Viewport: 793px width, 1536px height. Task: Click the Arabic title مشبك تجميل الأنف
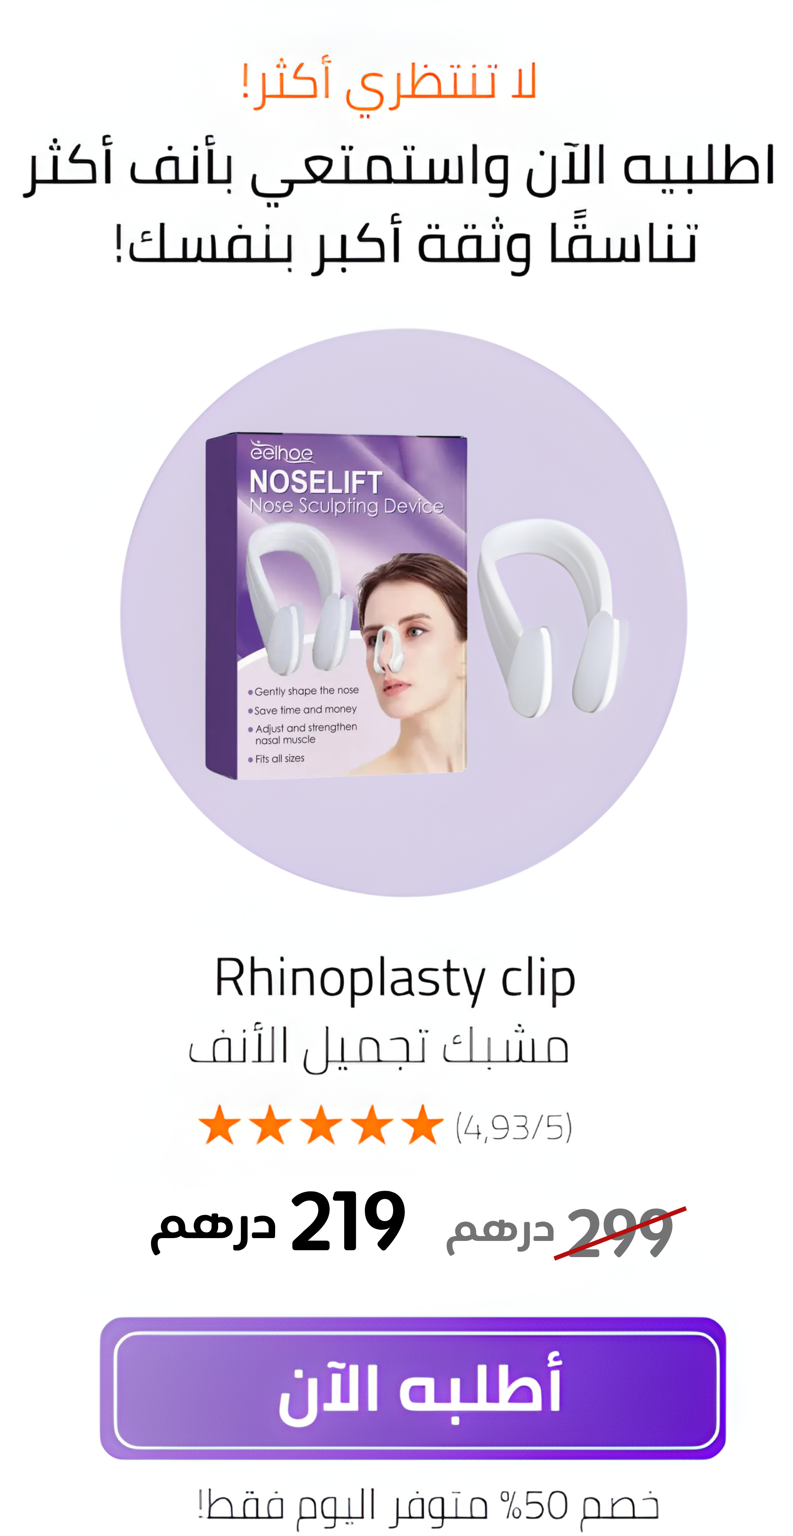click(379, 1048)
